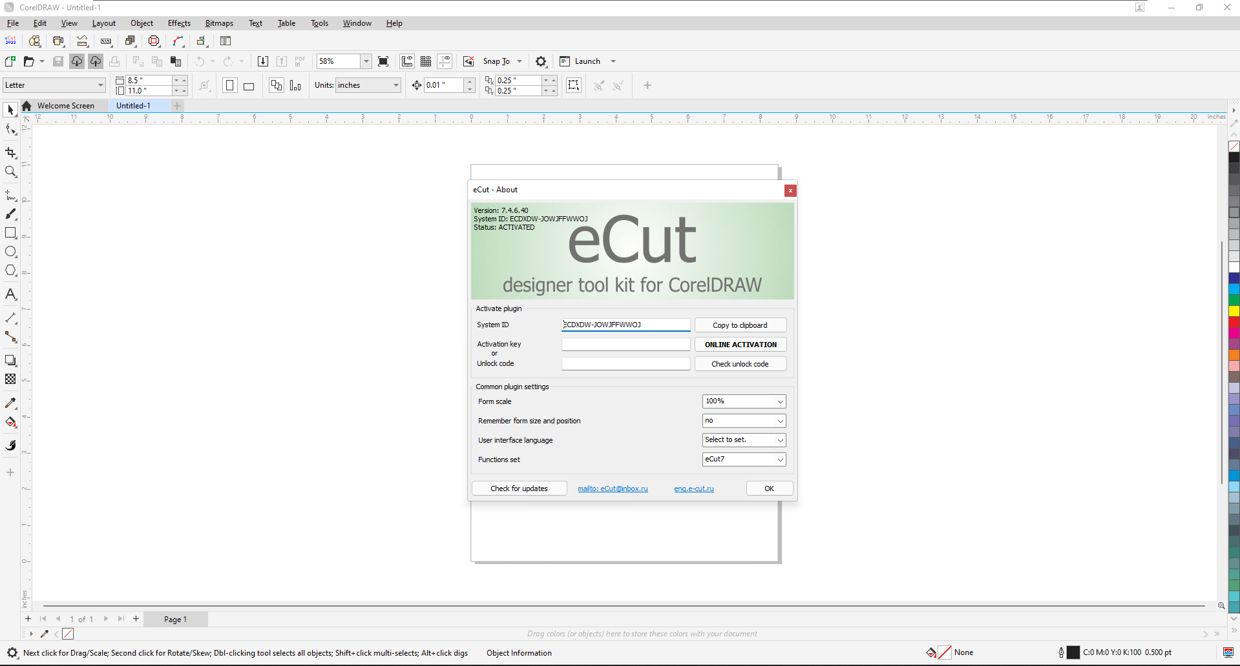Apply page size to all pages
Image resolution: width=1240 pixels, height=666 pixels.
[277, 85]
